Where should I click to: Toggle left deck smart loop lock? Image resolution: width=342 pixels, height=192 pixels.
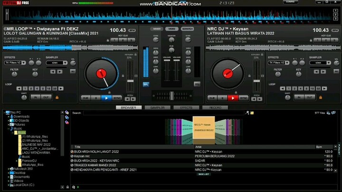[x=57, y=98]
